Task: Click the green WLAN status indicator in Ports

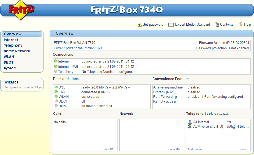Action: [x=56, y=96]
